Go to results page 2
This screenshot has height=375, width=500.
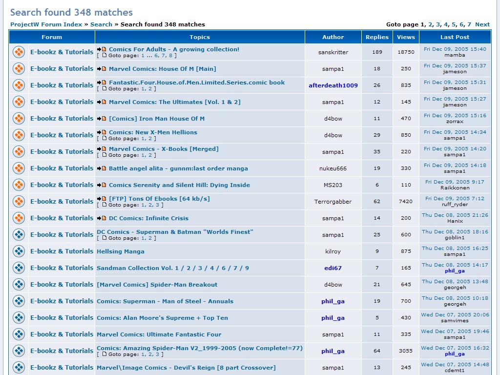tap(430, 24)
